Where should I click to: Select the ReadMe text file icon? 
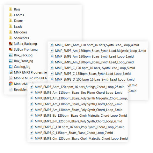pyautogui.click(x=11, y=90)
